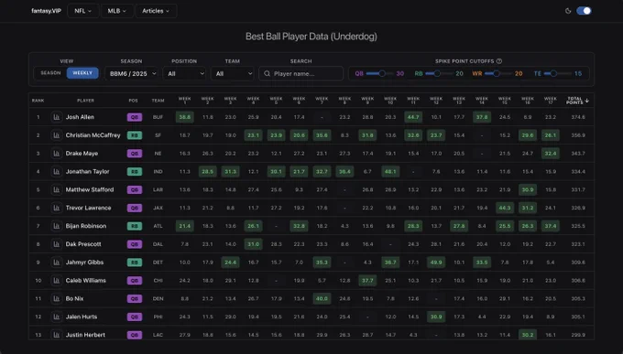Open the Season BBM6 / 2025 dropdown
The image size is (623, 354).
tap(132, 73)
